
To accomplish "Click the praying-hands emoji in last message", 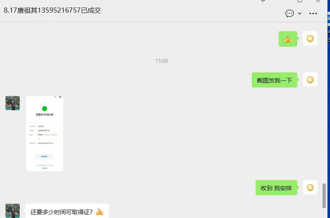I will click(x=100, y=212).
